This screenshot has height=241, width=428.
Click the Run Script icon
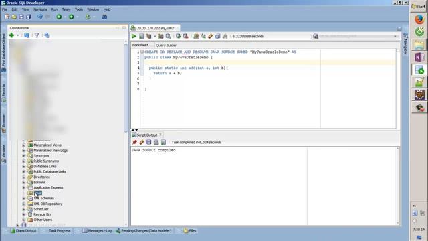[x=141, y=36]
